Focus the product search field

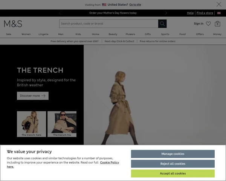tap(109, 24)
